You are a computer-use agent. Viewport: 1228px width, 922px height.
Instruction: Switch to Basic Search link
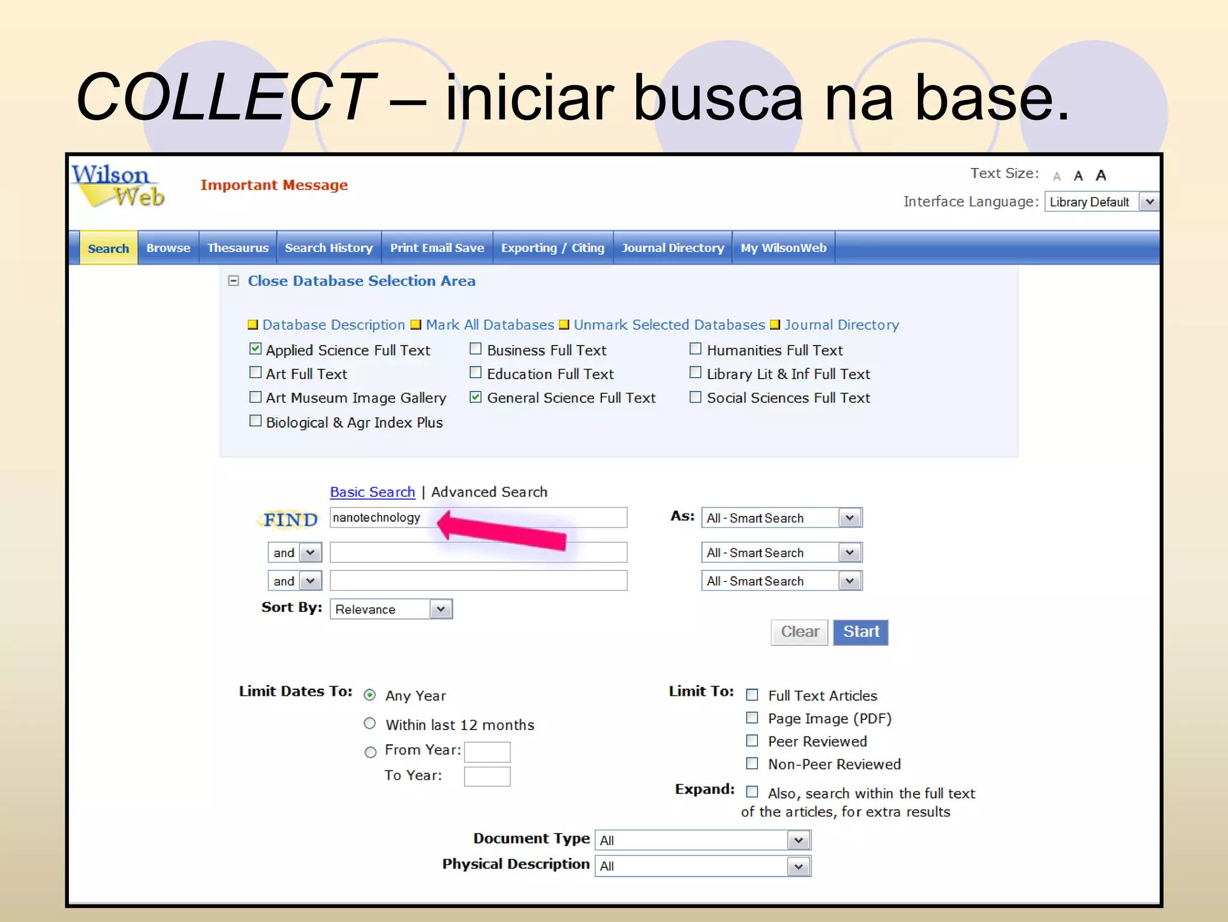coord(372,492)
